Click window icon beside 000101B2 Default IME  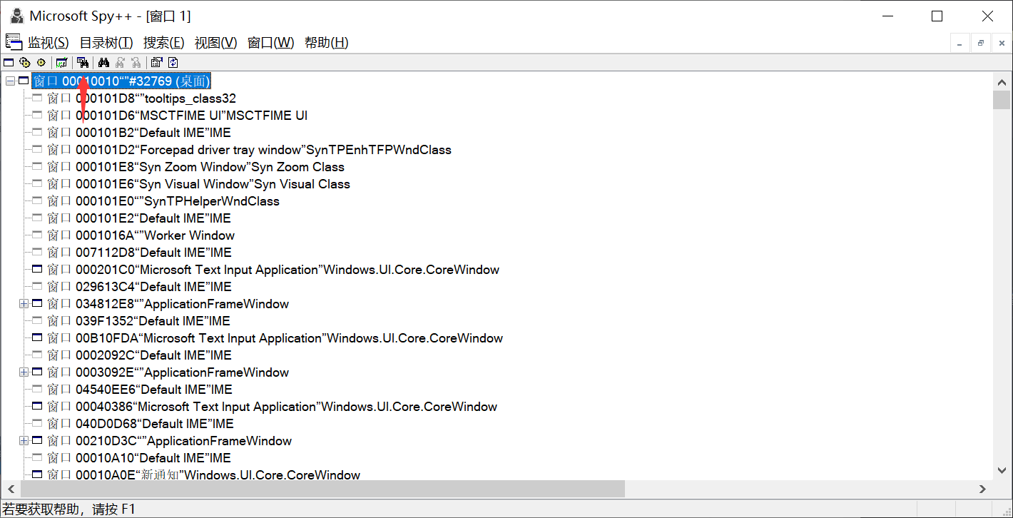click(38, 133)
